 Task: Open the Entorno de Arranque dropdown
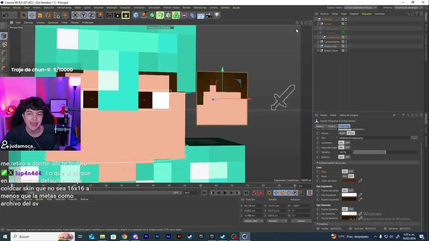pyautogui.click(x=408, y=7)
